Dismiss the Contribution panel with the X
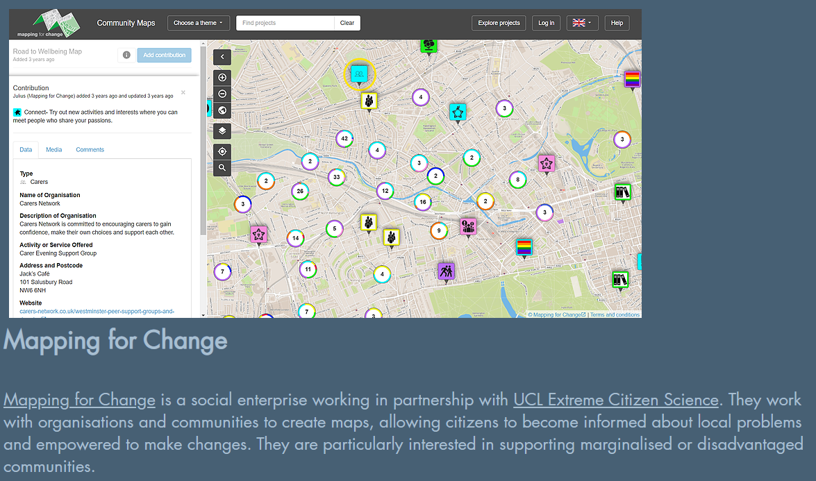The height and width of the screenshot is (481, 816). click(x=183, y=92)
